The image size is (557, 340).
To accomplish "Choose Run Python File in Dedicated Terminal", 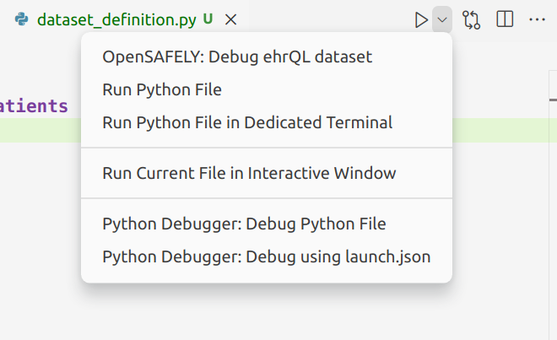I will [247, 122].
